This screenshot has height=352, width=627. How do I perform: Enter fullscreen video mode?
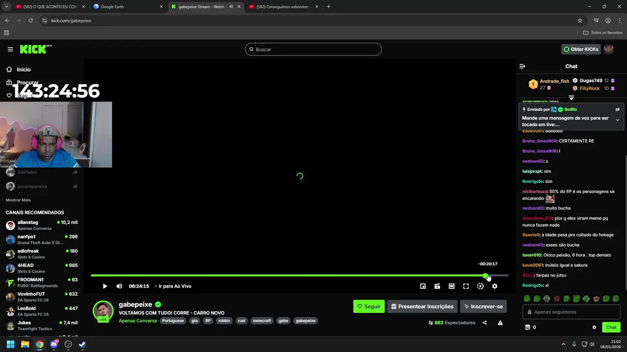[x=466, y=286]
